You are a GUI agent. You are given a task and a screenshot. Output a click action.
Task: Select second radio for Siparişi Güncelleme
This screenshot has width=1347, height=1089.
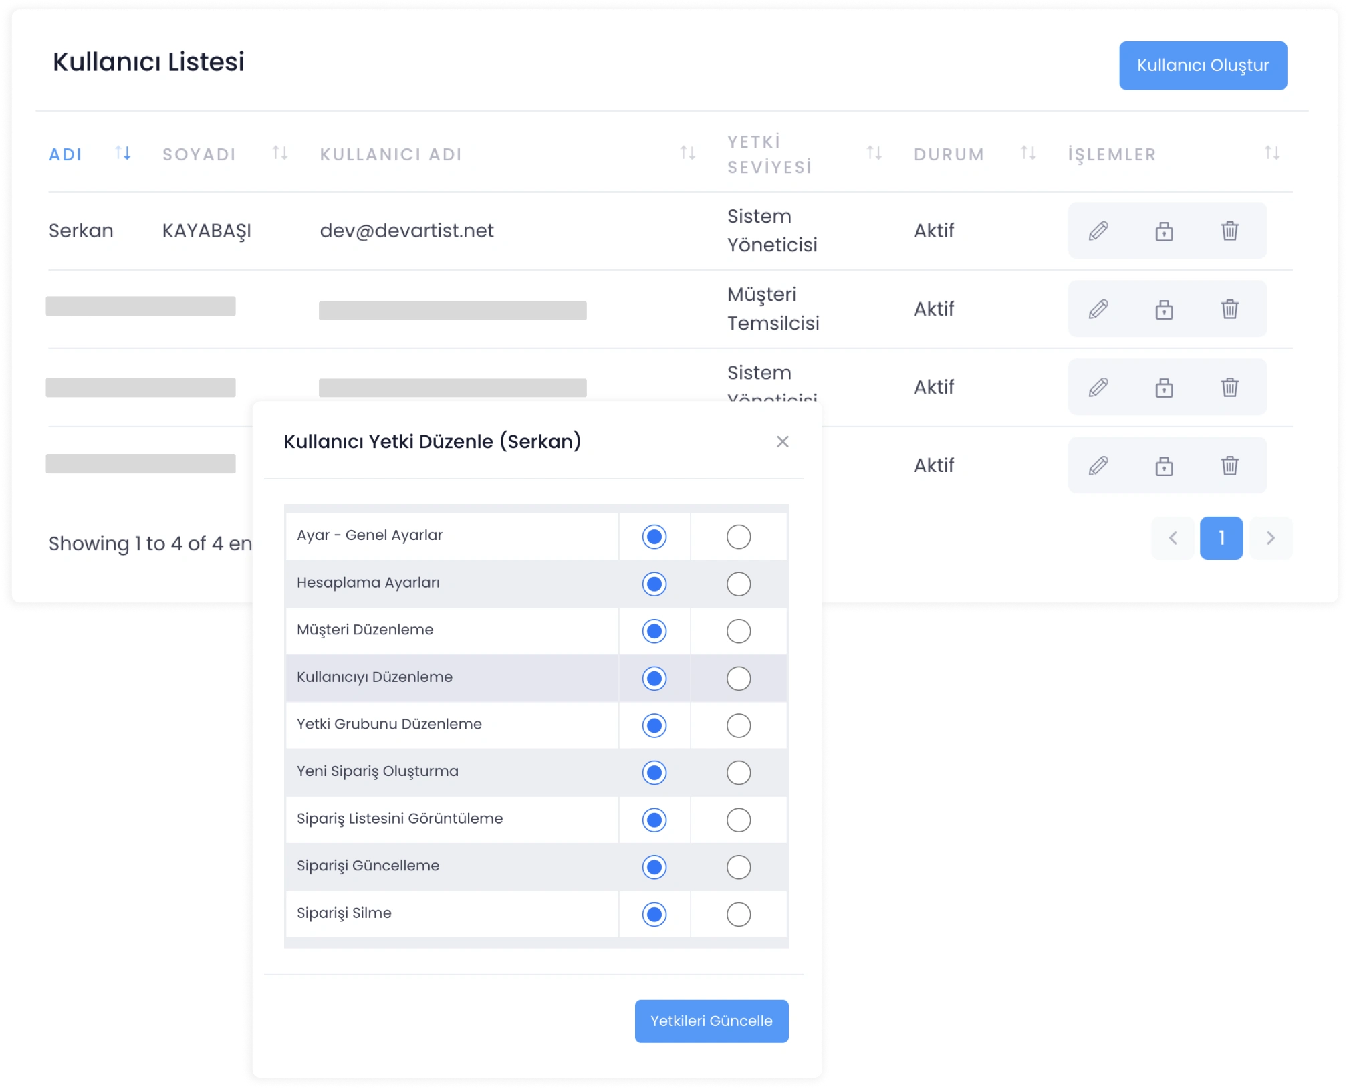pos(739,867)
